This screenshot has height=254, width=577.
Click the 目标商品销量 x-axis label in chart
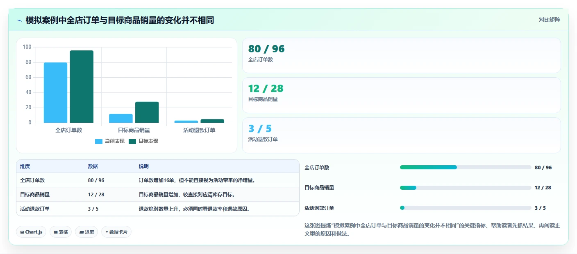click(x=134, y=130)
